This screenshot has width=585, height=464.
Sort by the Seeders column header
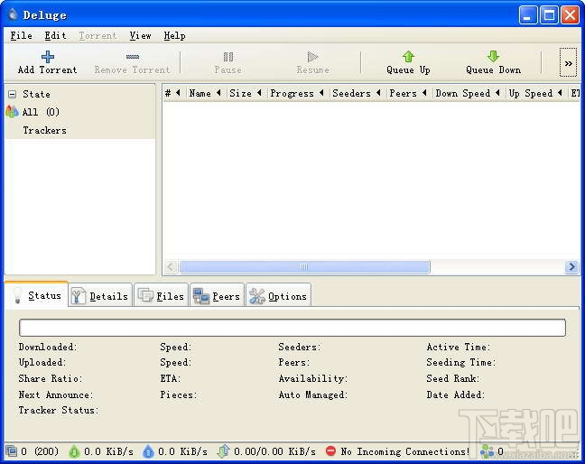point(357,93)
